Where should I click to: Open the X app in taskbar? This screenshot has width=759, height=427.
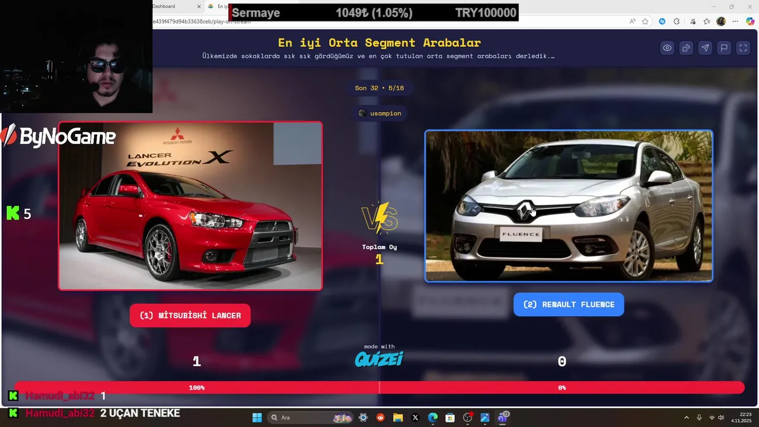[x=415, y=418]
